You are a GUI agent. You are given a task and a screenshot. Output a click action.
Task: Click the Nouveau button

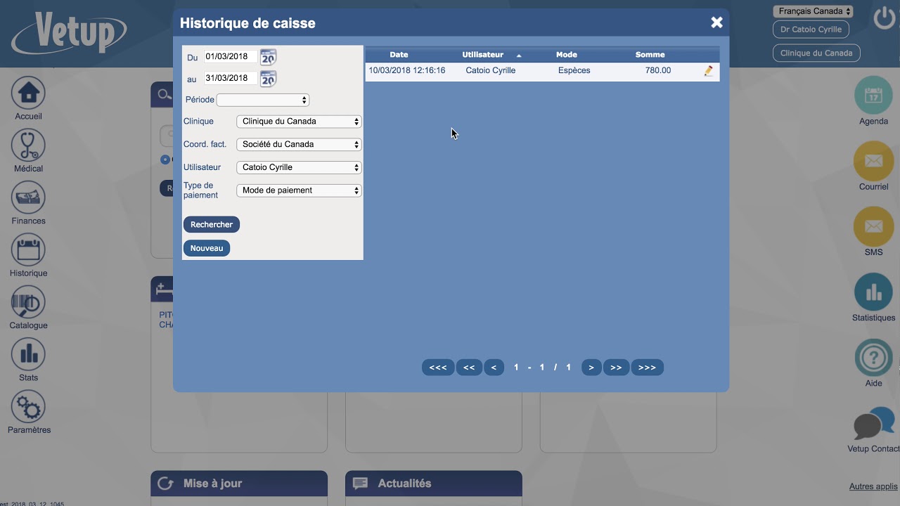[207, 248]
